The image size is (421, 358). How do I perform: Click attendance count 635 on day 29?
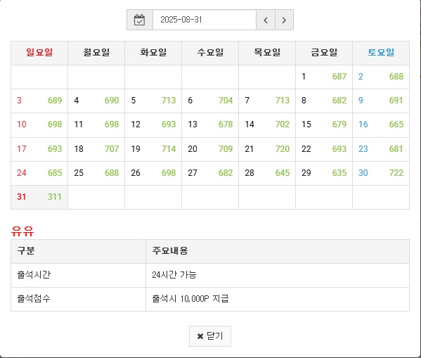pyautogui.click(x=339, y=173)
